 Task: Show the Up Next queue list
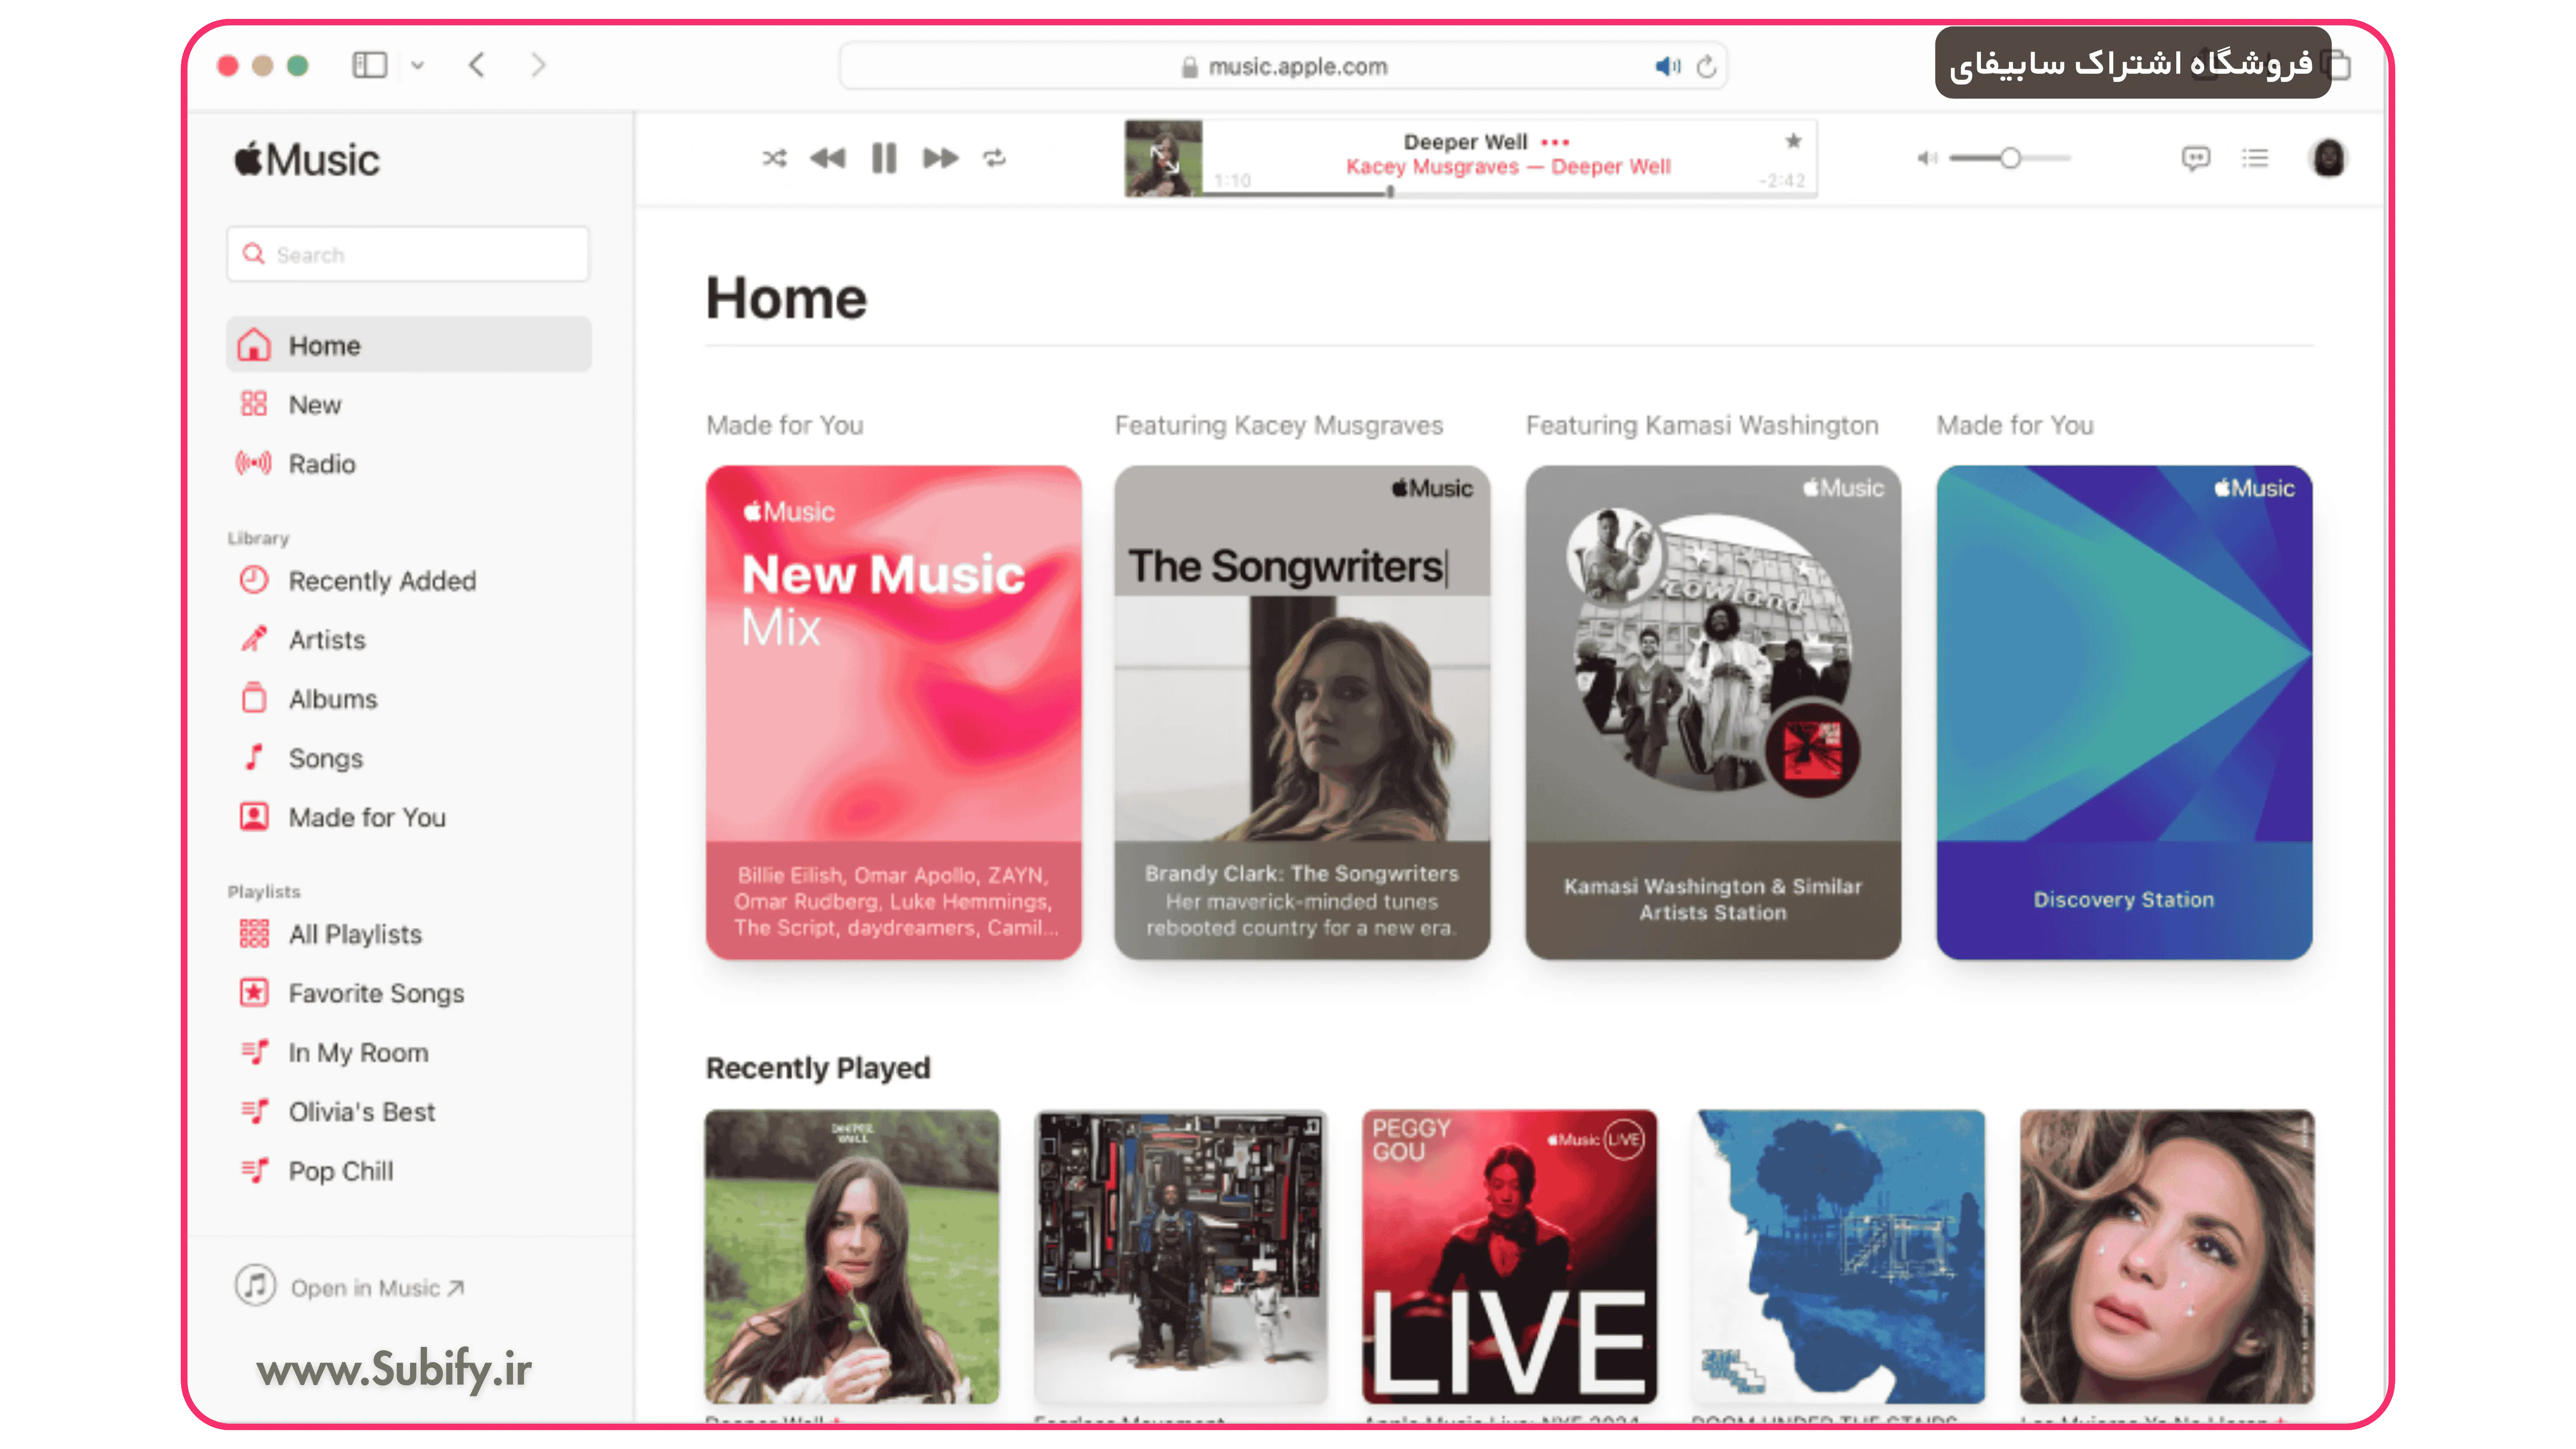(x=2255, y=158)
